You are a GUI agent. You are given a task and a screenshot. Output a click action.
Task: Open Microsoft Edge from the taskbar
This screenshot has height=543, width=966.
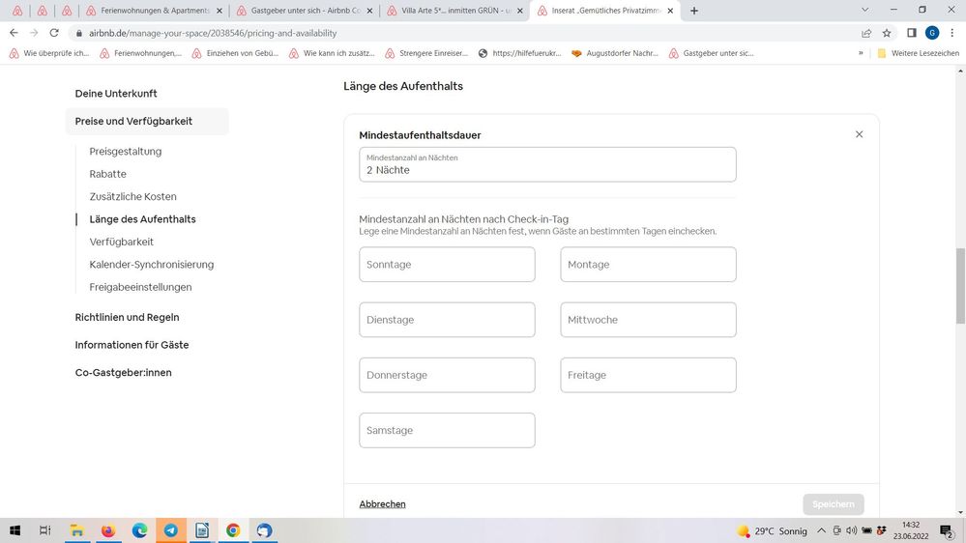tap(139, 530)
